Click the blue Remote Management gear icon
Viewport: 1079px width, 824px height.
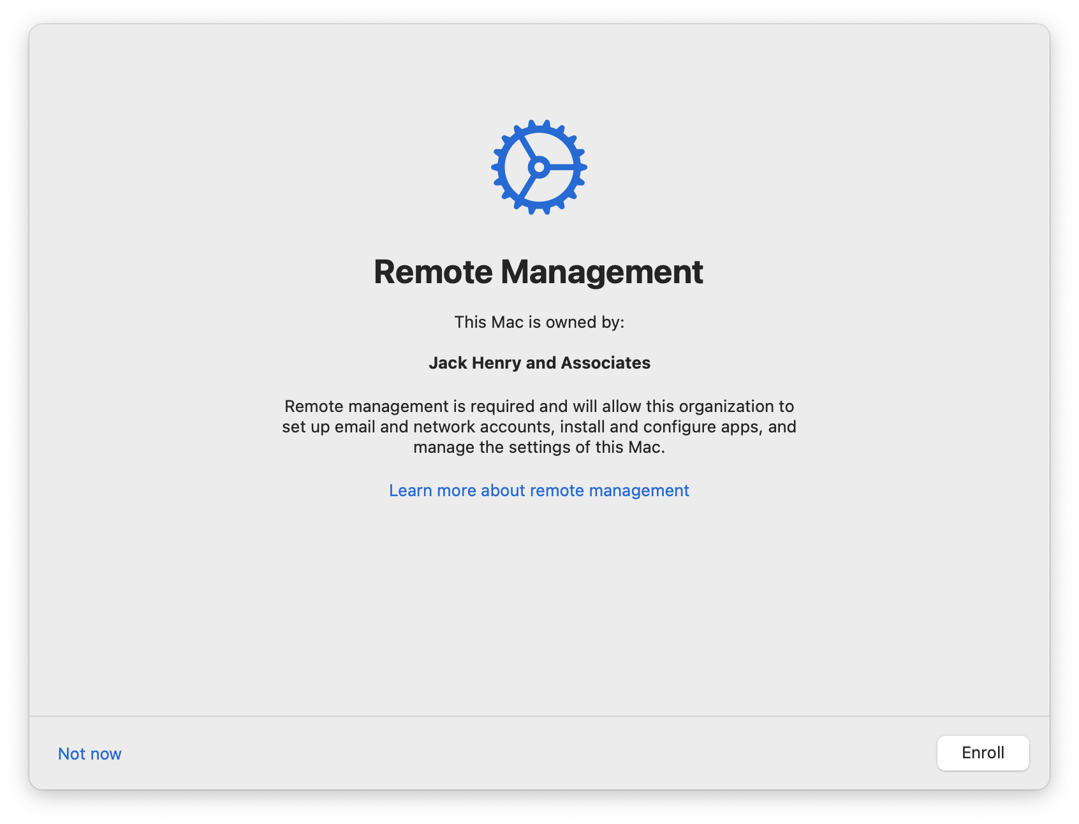coord(539,167)
